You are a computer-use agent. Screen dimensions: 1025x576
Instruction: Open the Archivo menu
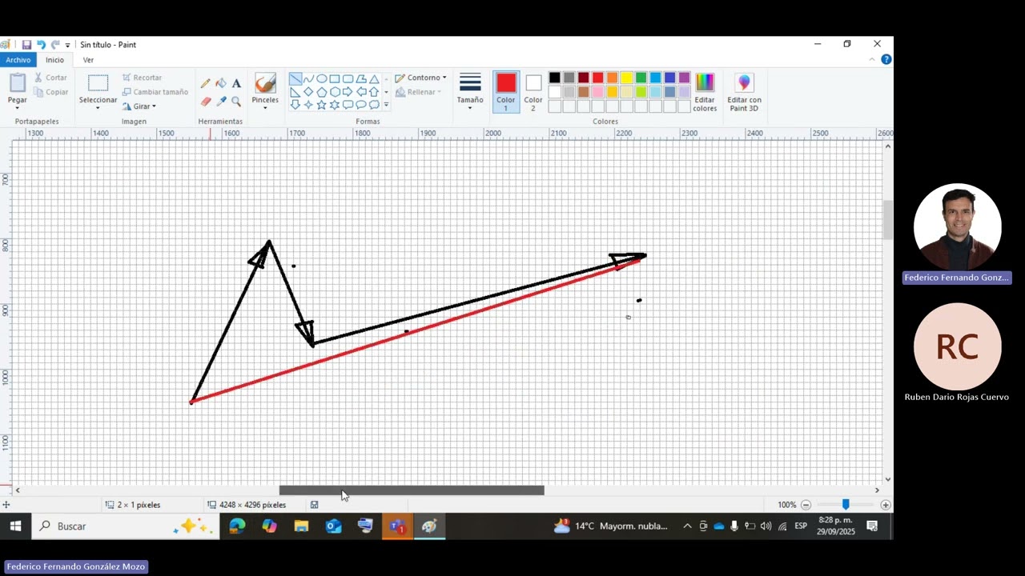point(18,60)
